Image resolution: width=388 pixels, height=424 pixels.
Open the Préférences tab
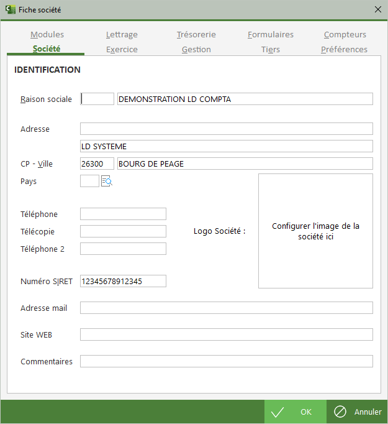pyautogui.click(x=345, y=50)
